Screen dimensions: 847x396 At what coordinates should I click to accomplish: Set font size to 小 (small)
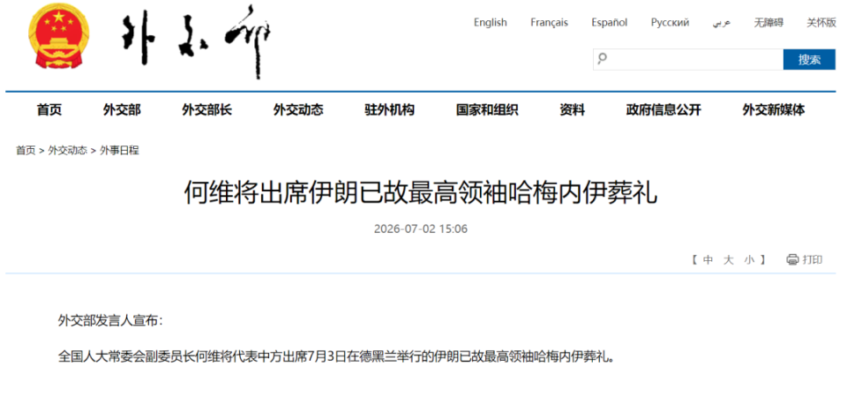tap(749, 260)
